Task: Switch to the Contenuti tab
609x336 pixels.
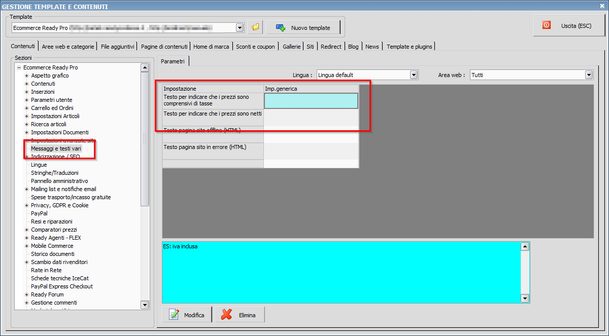Action: tap(23, 46)
